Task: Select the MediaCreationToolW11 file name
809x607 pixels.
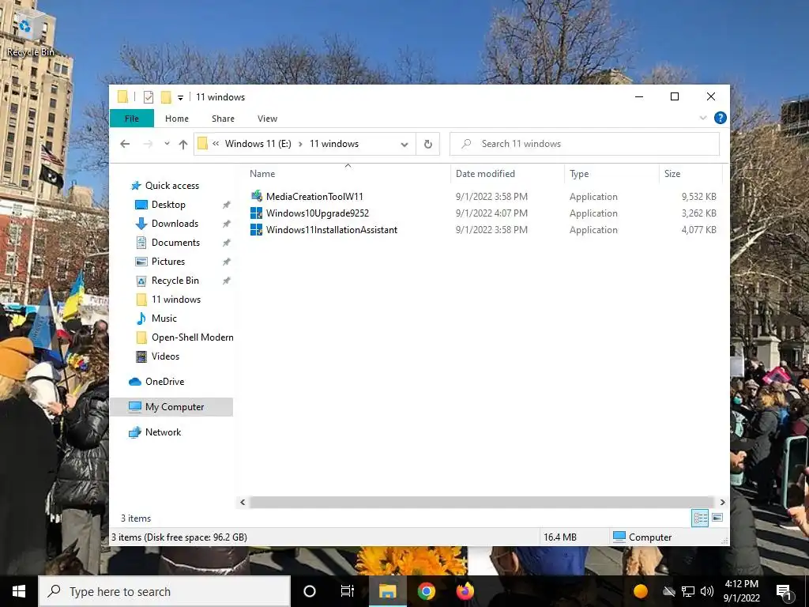Action: (x=314, y=197)
